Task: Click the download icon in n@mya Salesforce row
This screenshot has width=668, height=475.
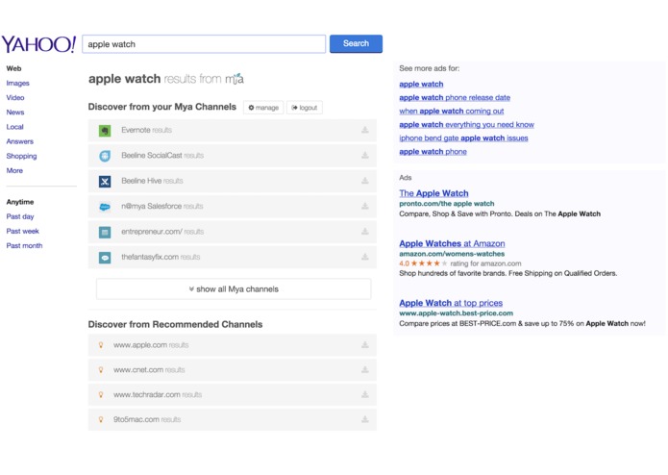Action: 365,206
